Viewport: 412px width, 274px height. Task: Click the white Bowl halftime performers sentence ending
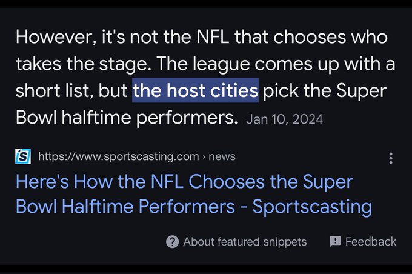127,117
